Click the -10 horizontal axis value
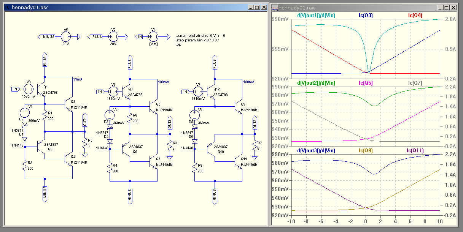 point(291,221)
